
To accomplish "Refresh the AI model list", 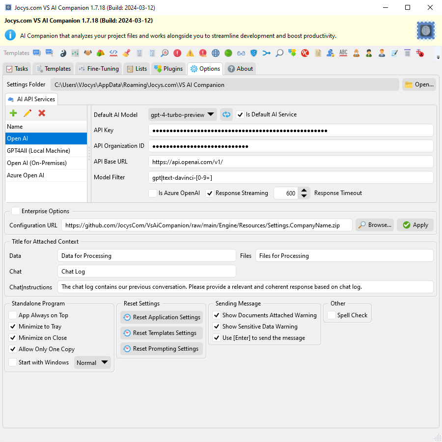I will pos(226,114).
